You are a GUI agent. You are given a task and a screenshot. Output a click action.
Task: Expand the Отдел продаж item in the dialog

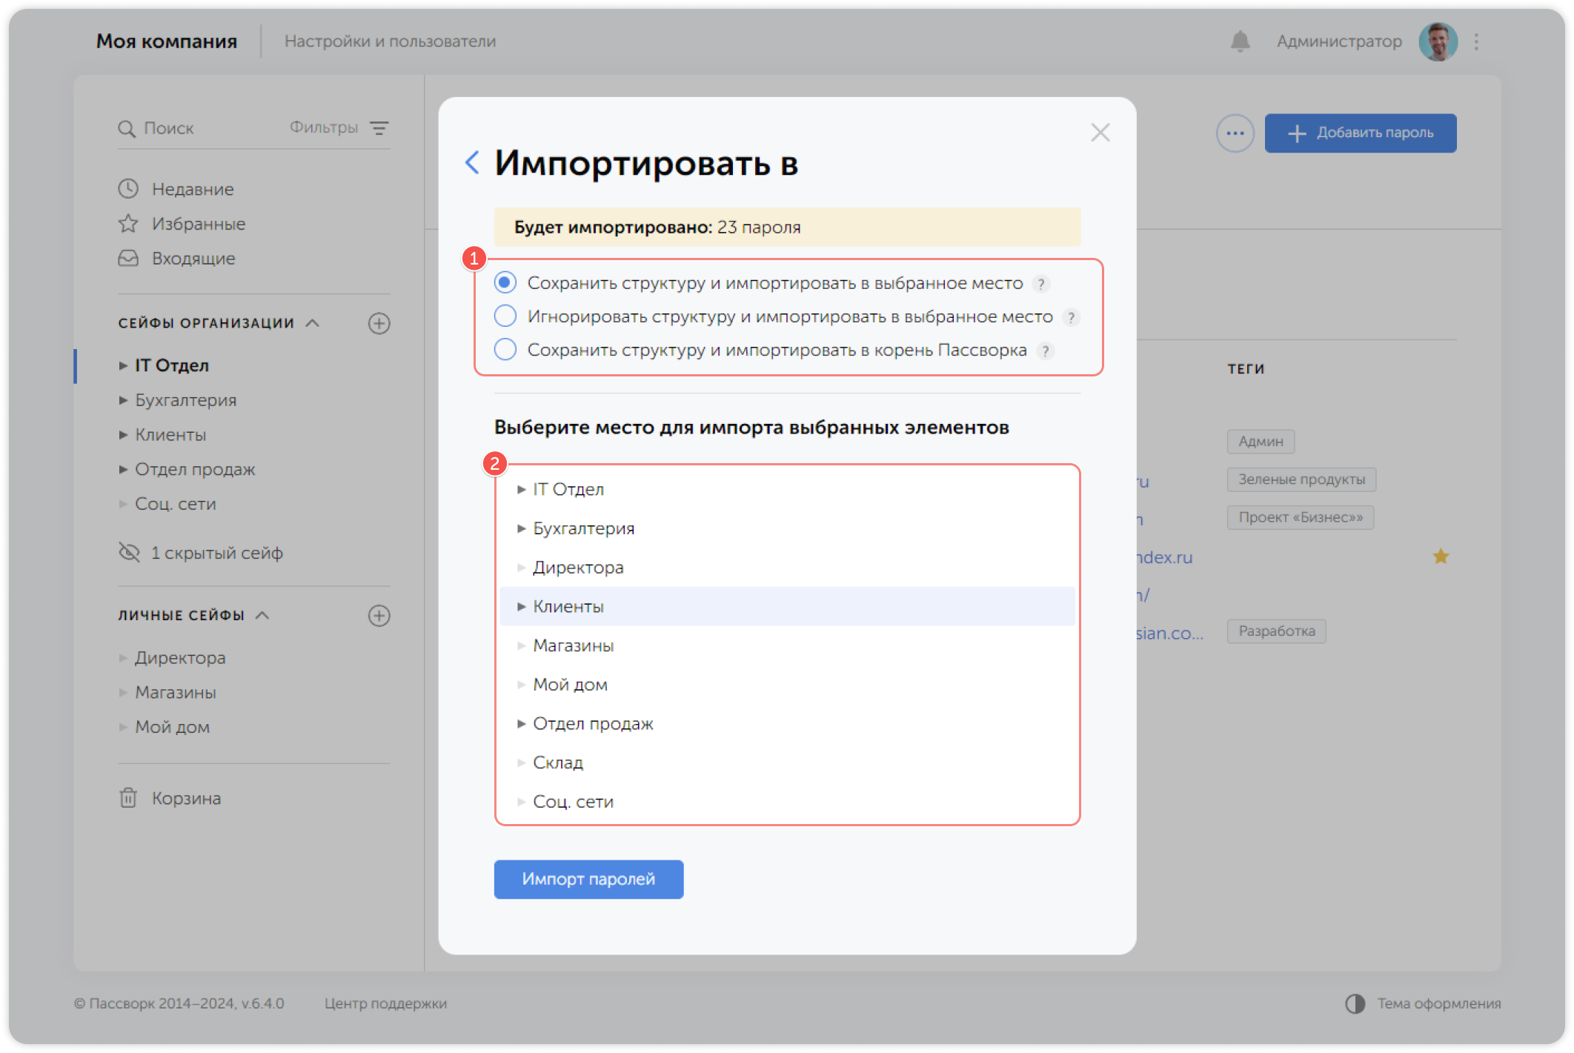click(521, 723)
